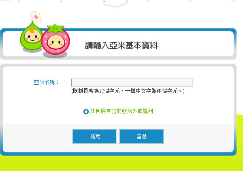
Task: Click the 亞米名稱 text input field
Action: pos(132,83)
